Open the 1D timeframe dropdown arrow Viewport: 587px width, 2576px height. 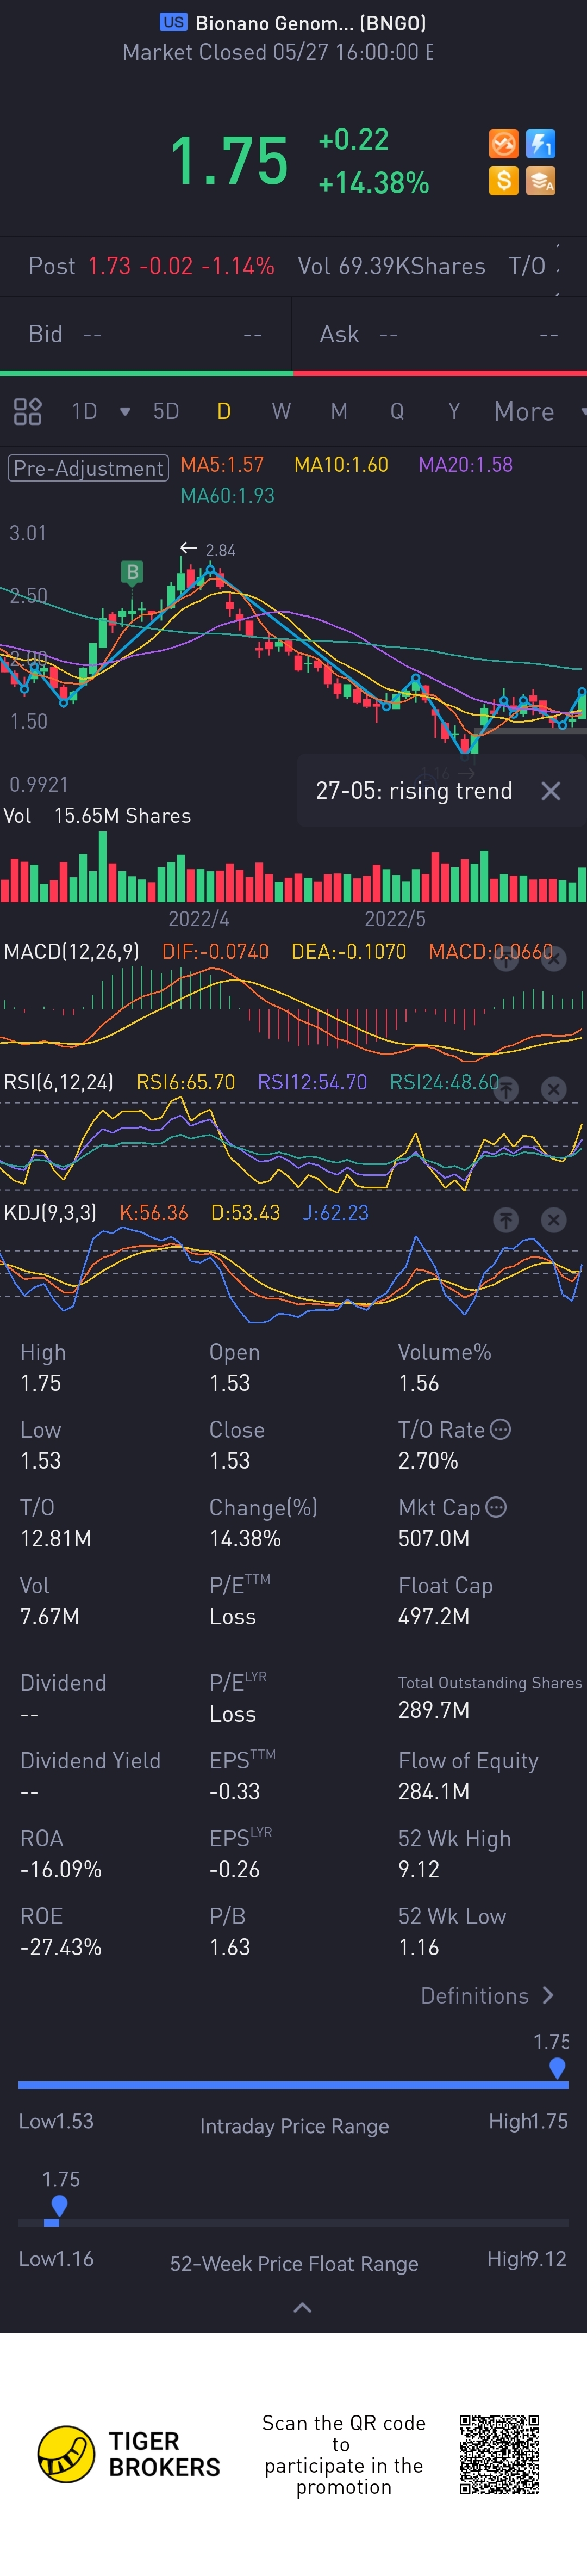[x=125, y=411]
